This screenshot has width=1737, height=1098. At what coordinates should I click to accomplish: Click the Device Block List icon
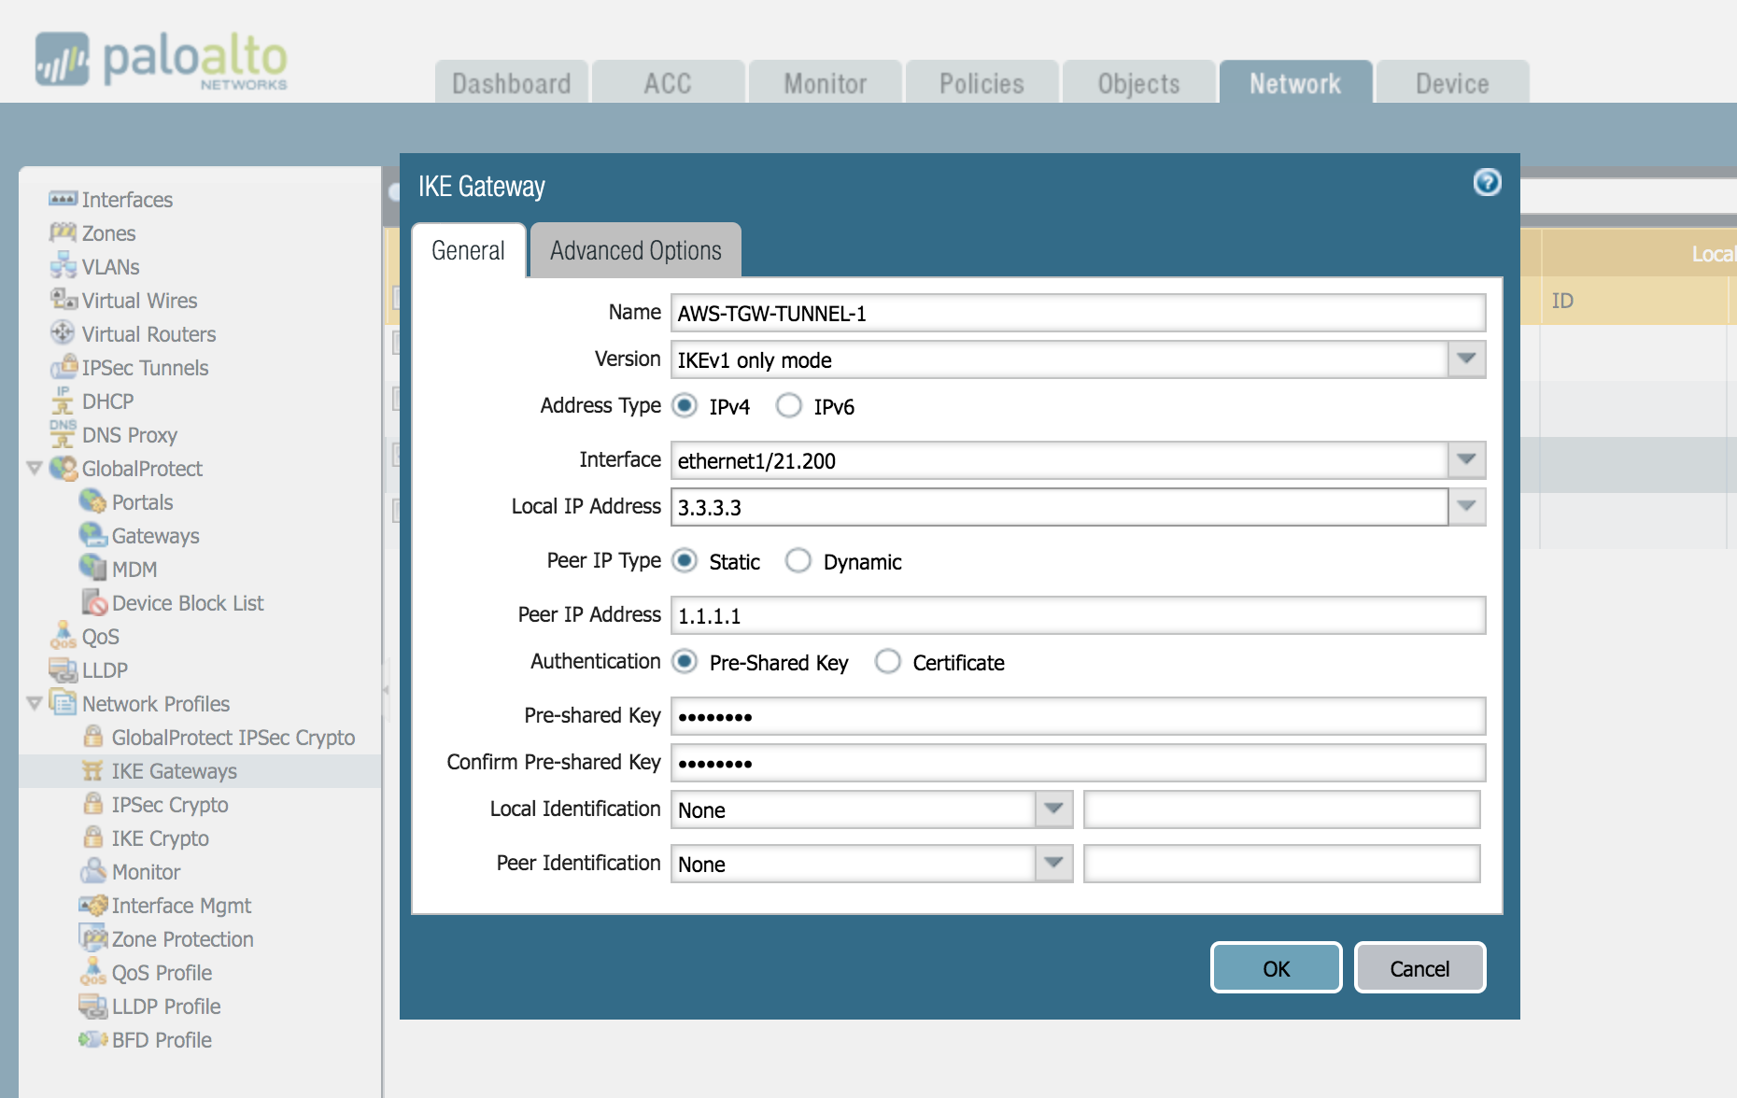point(92,602)
